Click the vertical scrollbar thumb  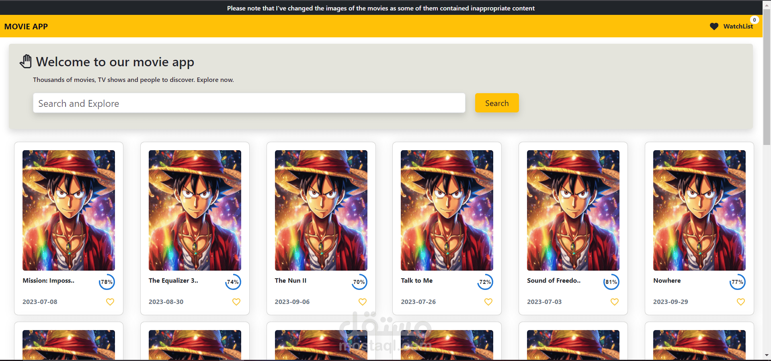767,76
